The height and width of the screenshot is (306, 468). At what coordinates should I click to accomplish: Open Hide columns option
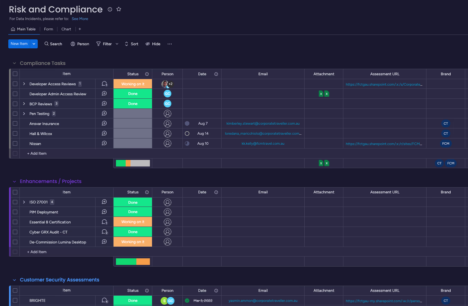click(153, 44)
